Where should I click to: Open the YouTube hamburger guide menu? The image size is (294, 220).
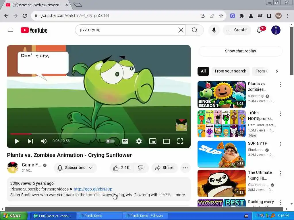[x=10, y=30]
